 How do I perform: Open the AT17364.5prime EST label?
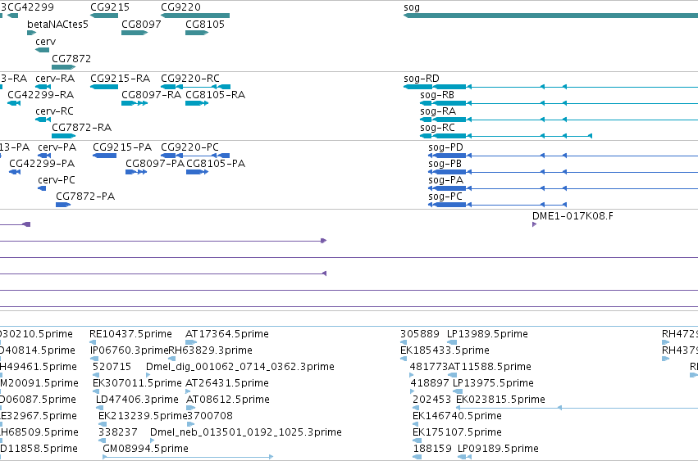click(227, 334)
